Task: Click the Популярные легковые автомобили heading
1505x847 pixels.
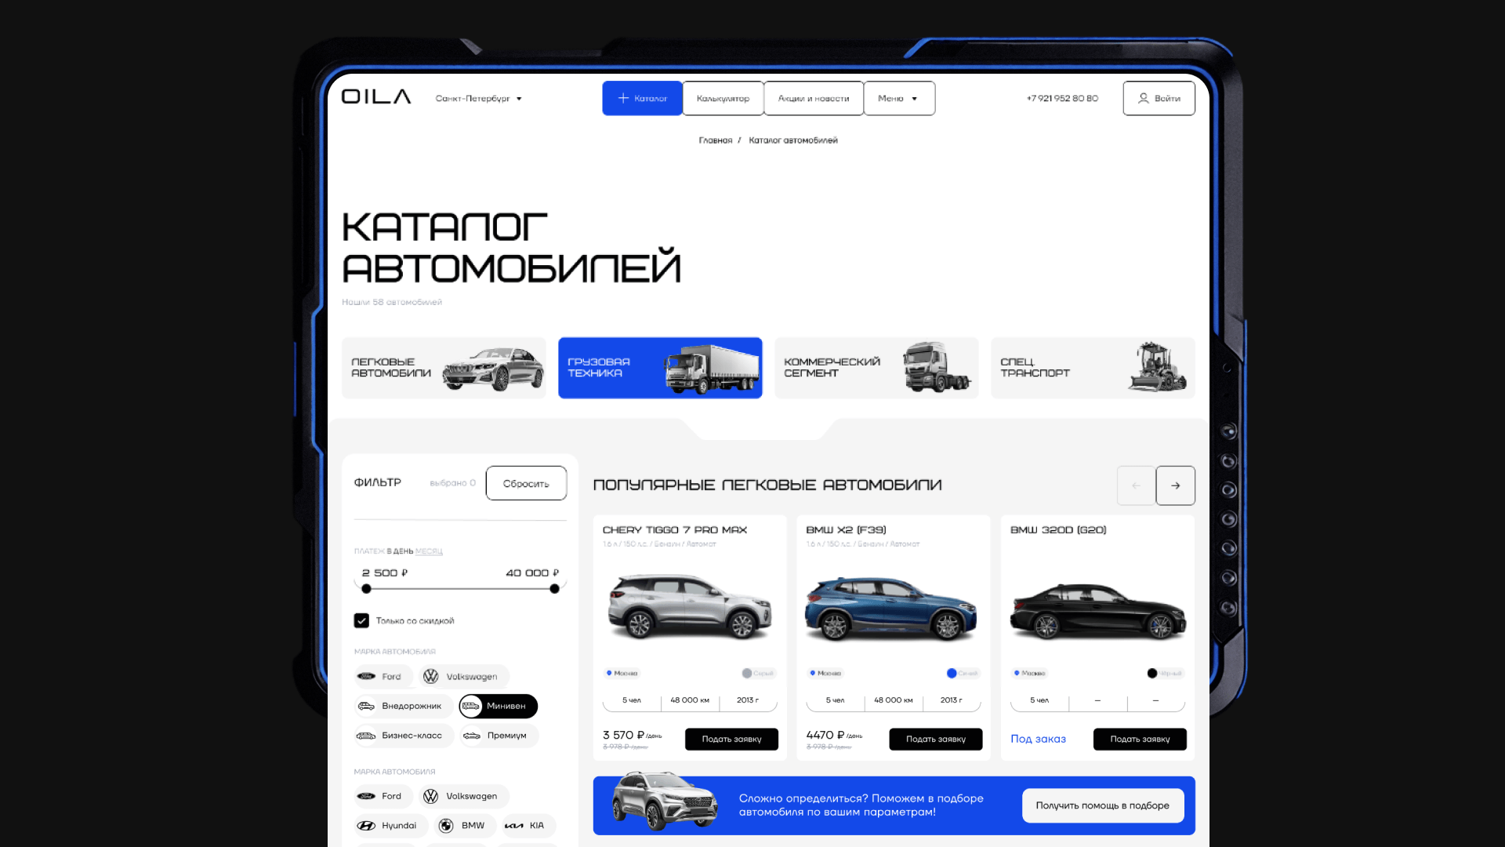Action: click(767, 485)
